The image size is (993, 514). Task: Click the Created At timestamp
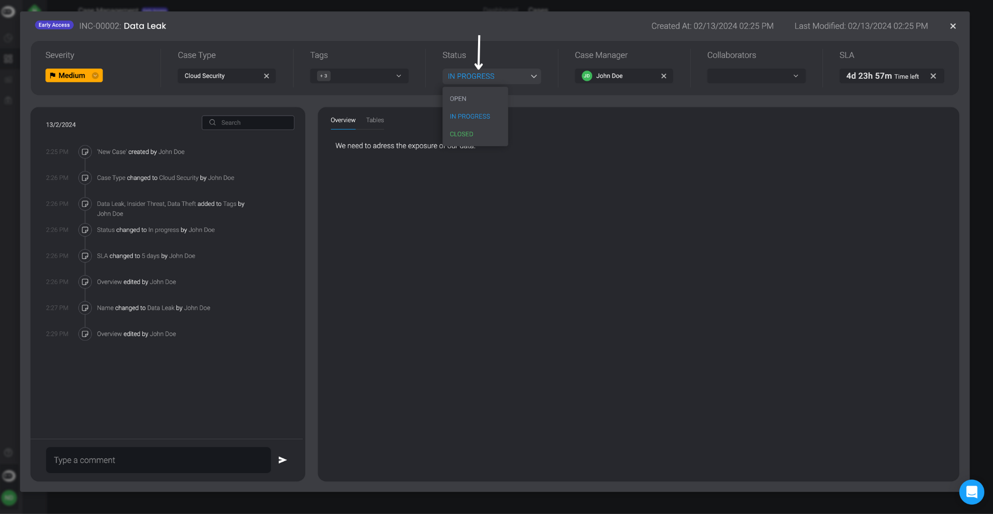tap(712, 26)
